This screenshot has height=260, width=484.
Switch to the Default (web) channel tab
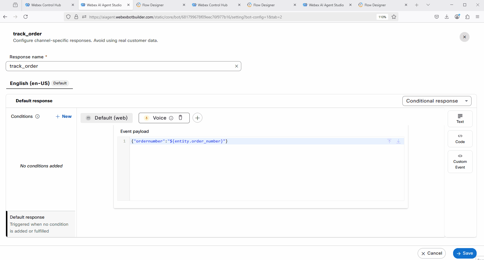click(107, 118)
